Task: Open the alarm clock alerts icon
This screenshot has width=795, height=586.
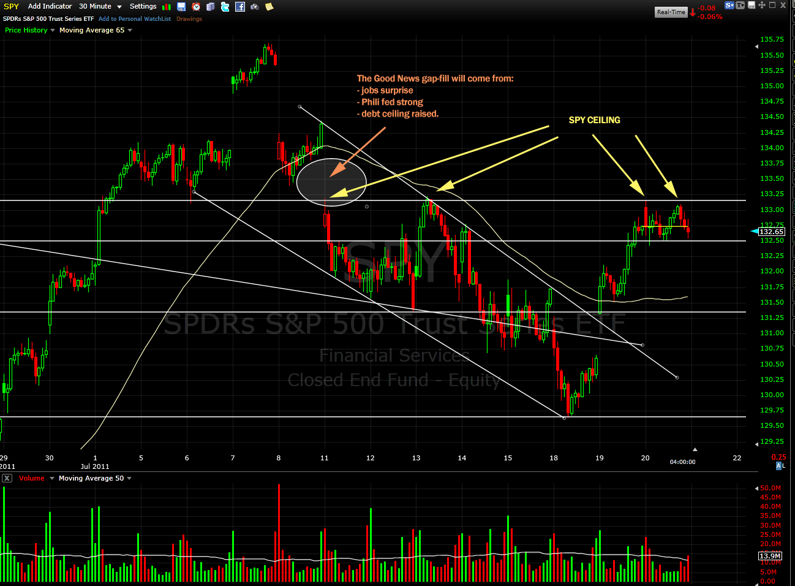Action: [x=196, y=7]
